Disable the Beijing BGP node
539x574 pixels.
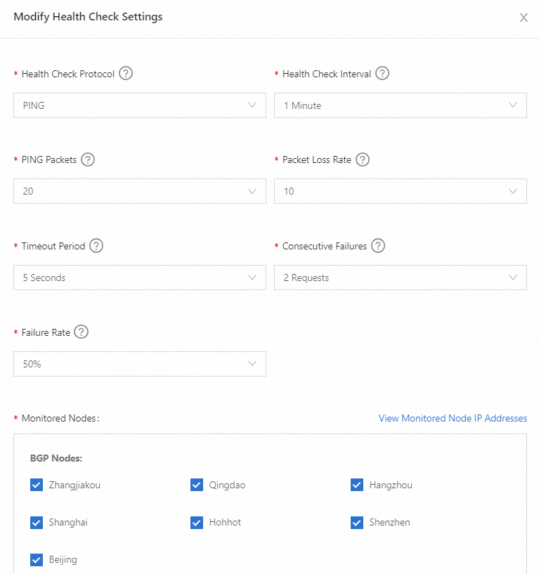37,560
